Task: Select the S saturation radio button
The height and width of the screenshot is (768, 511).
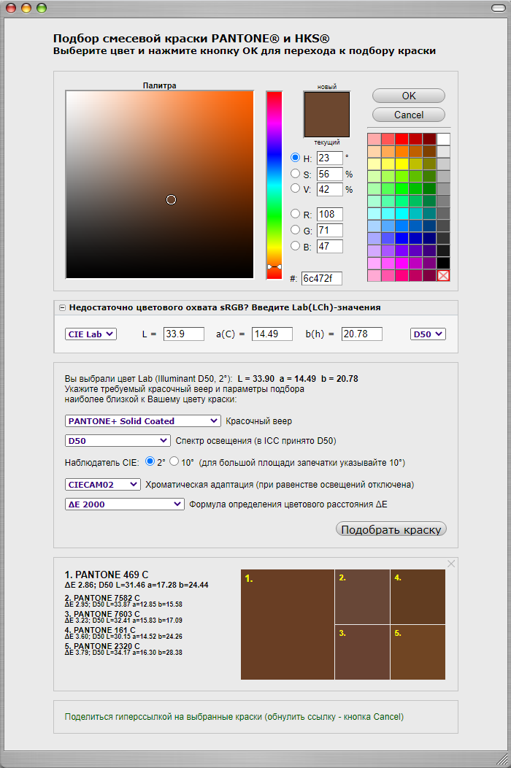Action: [295, 174]
